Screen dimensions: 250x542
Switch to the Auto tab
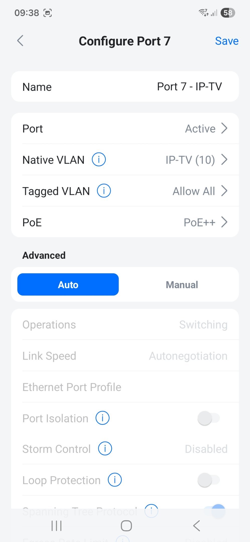coord(68,285)
